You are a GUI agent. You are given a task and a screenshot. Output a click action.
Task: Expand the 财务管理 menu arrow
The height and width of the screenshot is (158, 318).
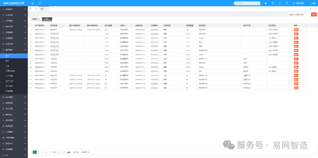tap(25, 120)
